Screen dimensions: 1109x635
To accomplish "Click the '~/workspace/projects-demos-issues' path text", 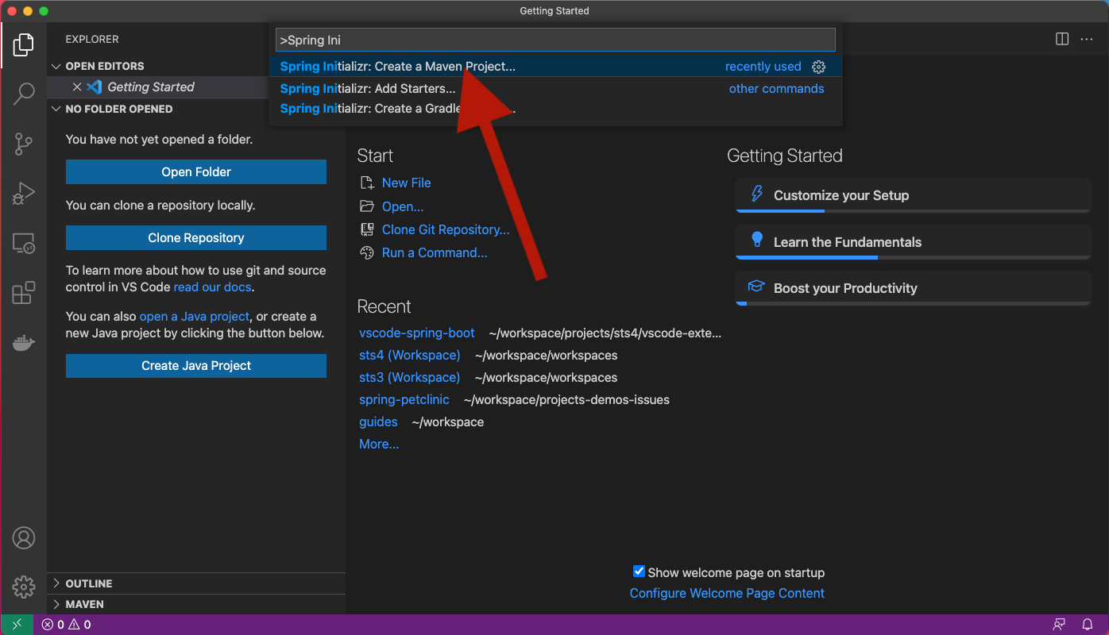I will (x=566, y=399).
